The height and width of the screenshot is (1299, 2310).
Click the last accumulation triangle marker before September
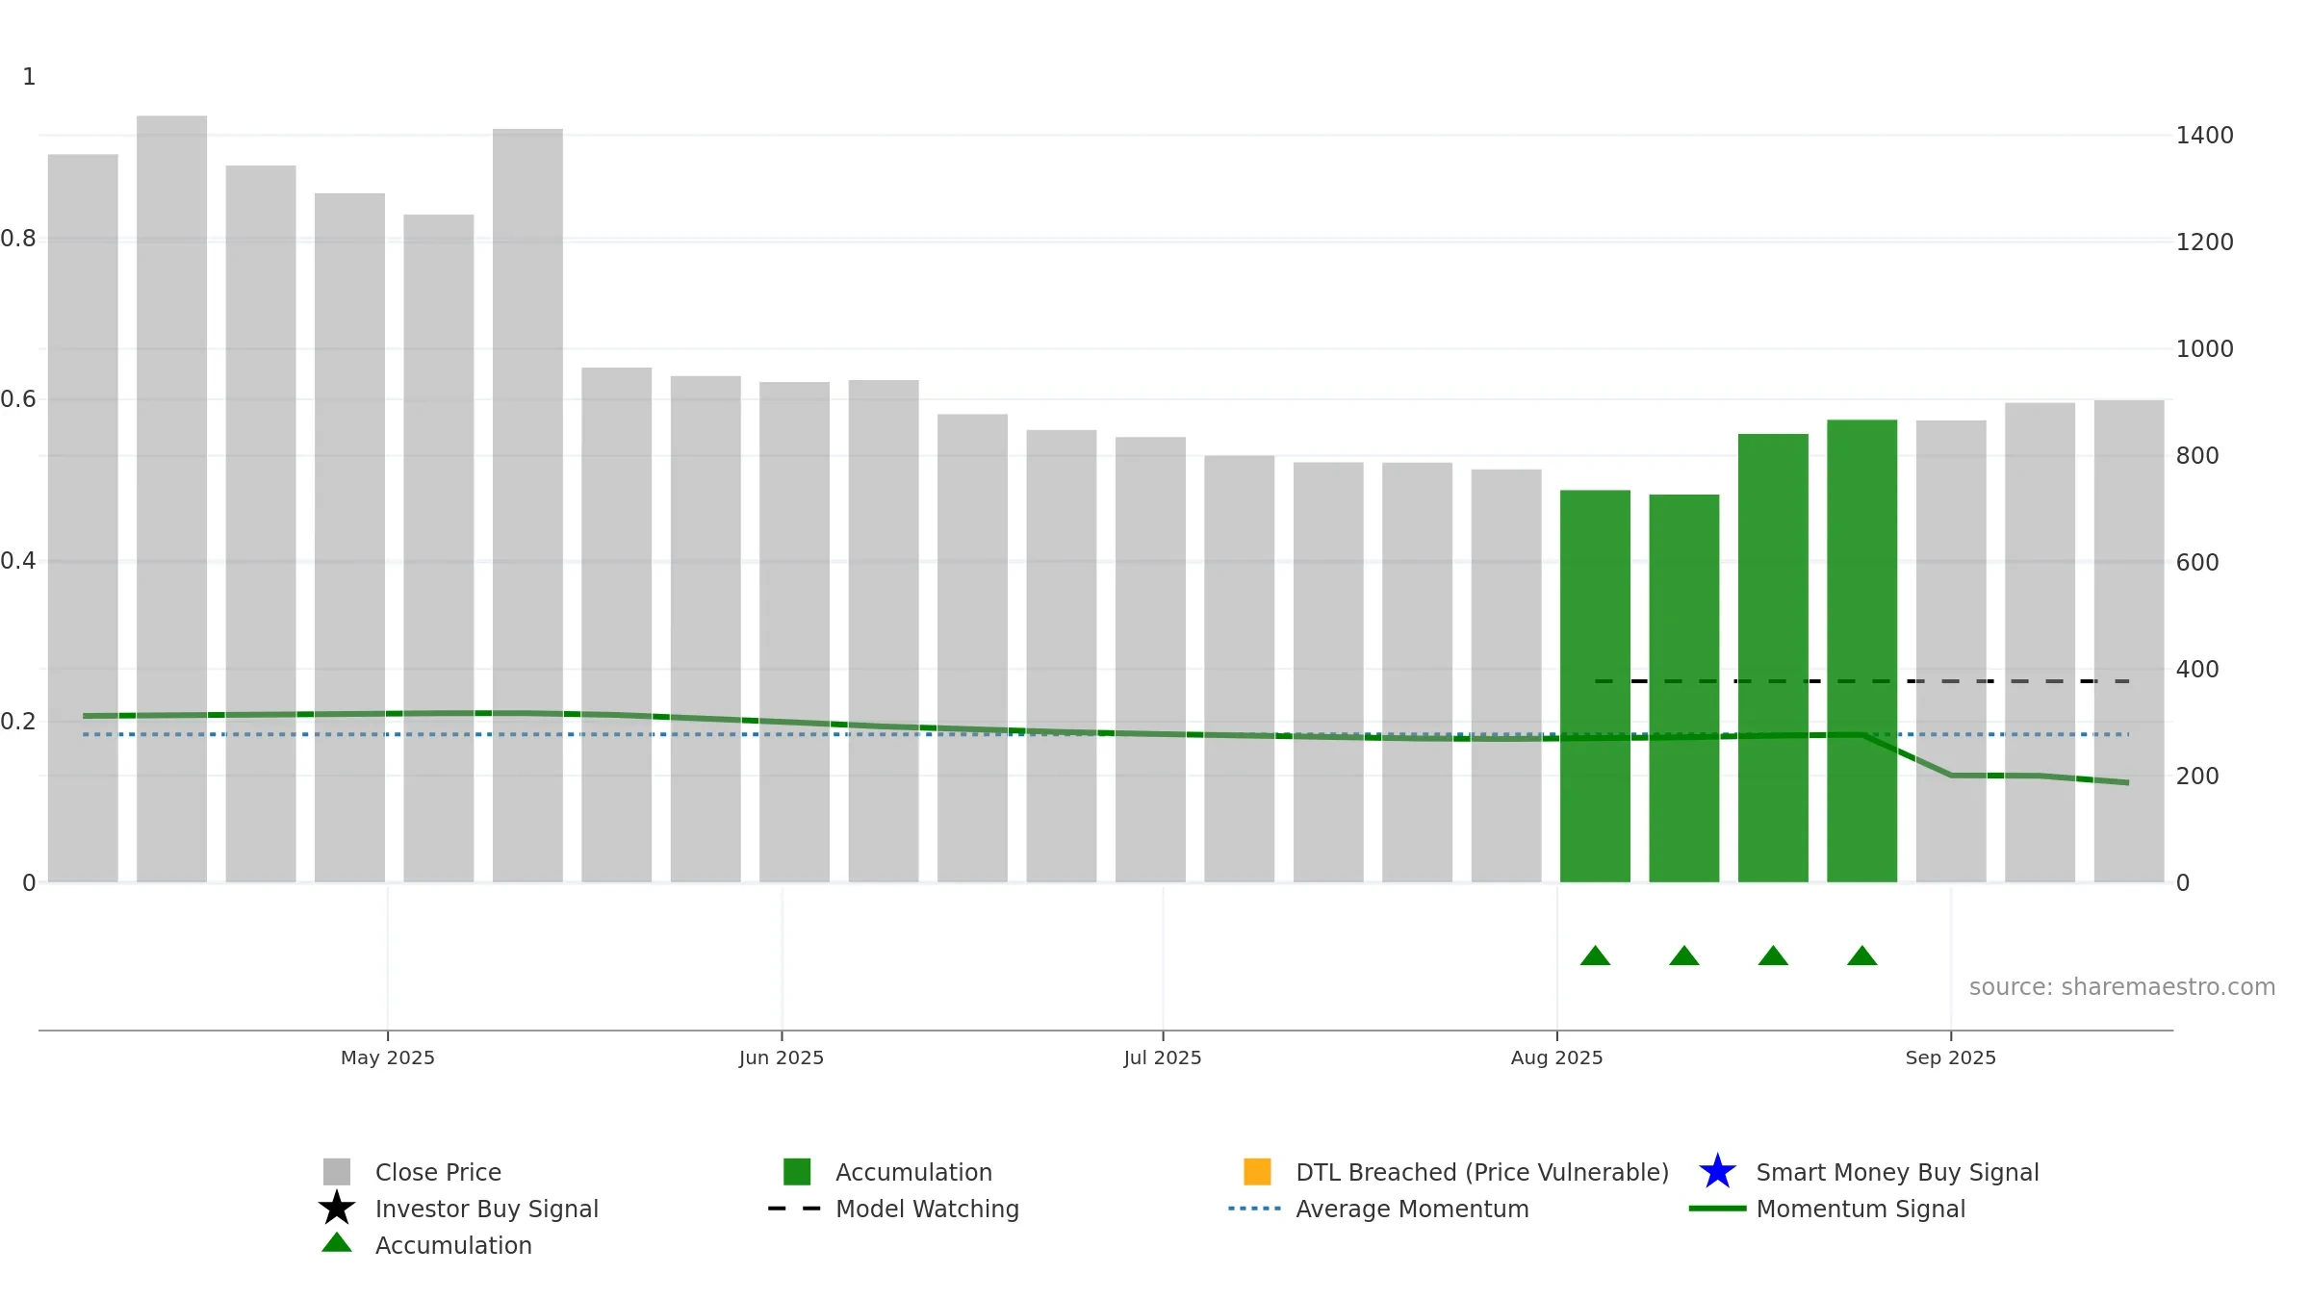click(1861, 955)
